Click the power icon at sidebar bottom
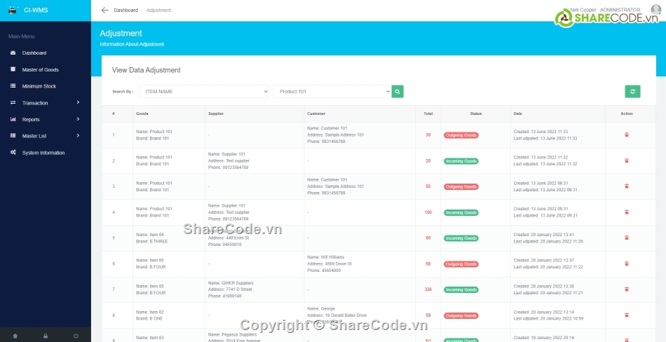 [76, 336]
